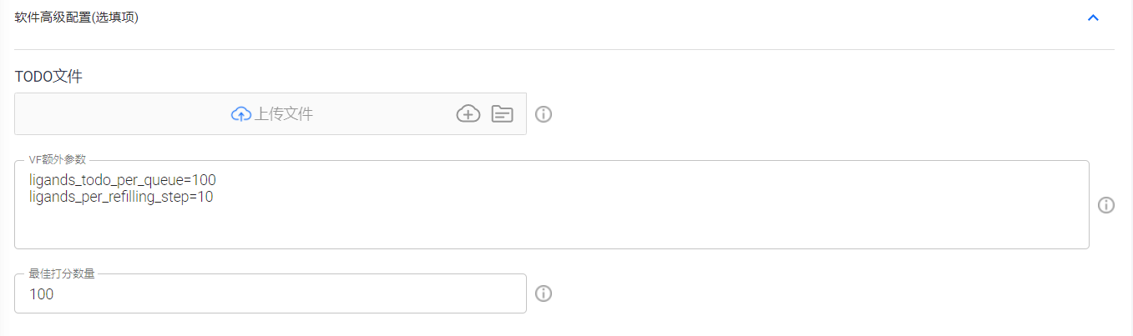1133x336 pixels.
Task: Show info for VF额外参数 field
Action: coord(1106,205)
